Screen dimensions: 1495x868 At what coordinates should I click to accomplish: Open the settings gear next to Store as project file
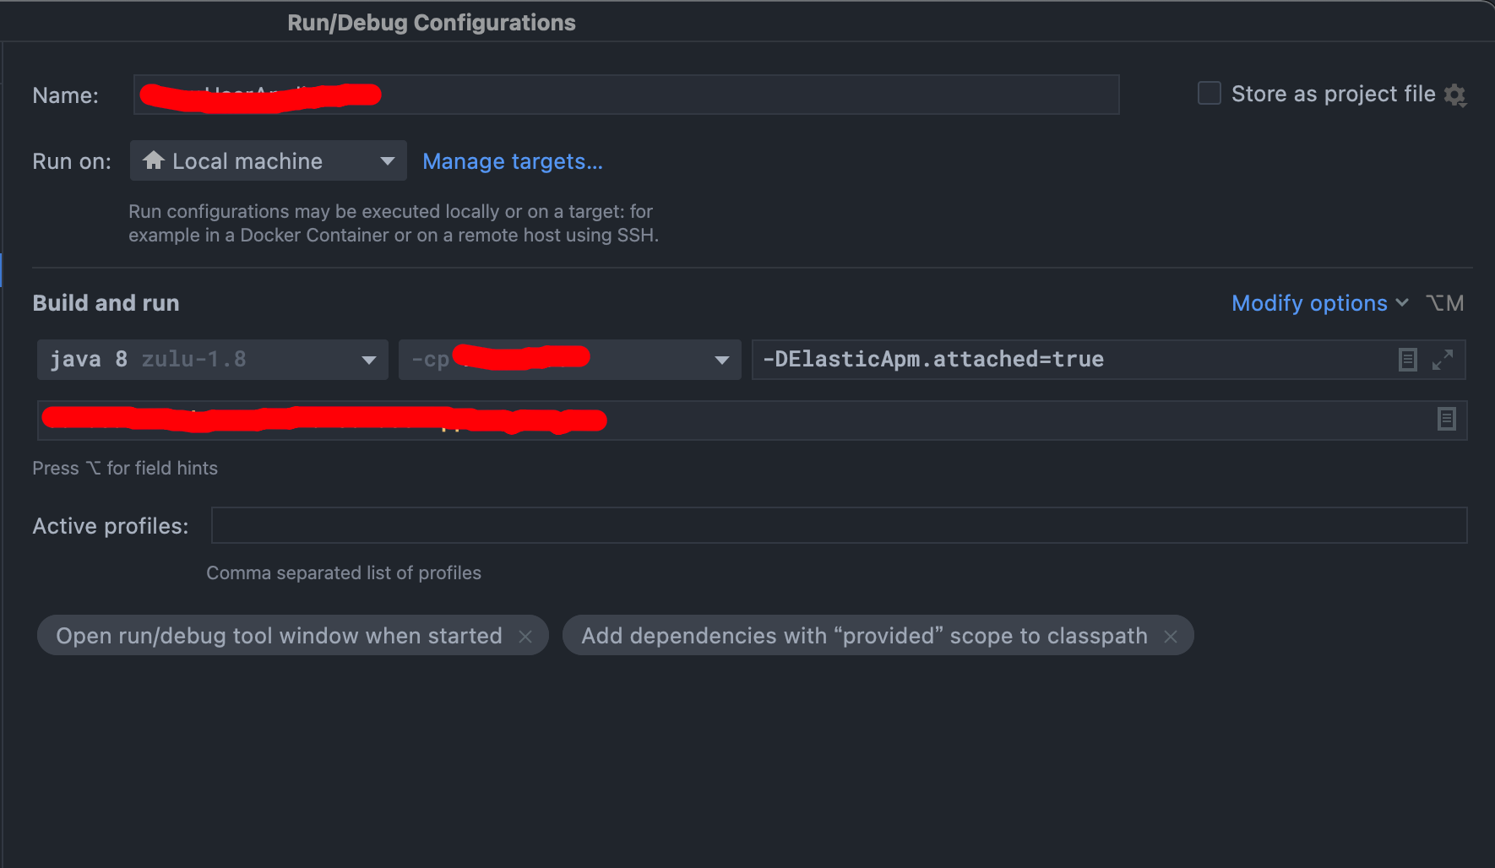1456,95
